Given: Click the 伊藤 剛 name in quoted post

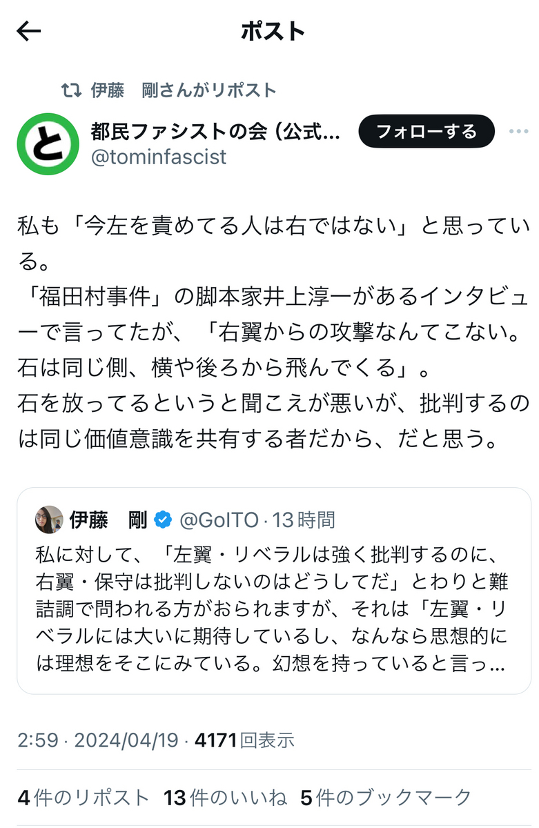Looking at the screenshot, I should point(108,520).
